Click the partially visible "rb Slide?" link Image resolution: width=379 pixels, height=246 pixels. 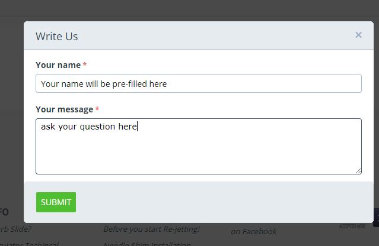pyautogui.click(x=15, y=229)
